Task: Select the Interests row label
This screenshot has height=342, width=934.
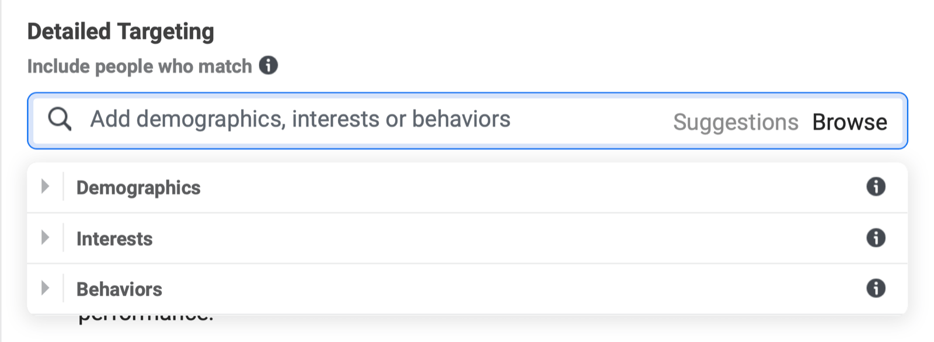Action: [x=114, y=239]
